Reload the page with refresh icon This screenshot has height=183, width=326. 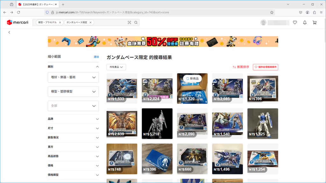[18, 12]
